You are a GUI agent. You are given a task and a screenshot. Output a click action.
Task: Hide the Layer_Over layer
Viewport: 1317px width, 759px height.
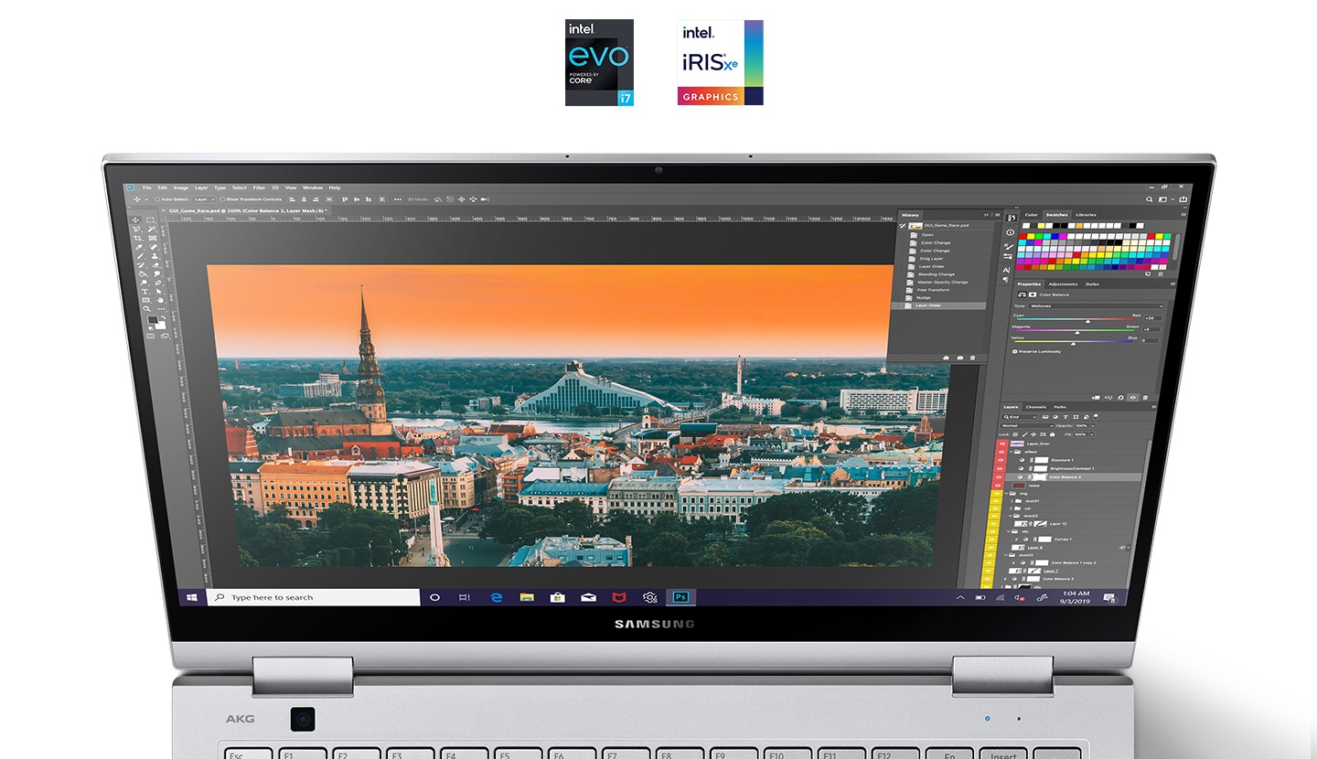[1001, 444]
